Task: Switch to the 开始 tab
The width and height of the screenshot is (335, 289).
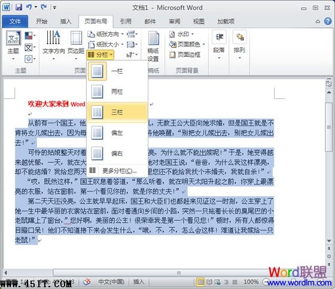Action: pyautogui.click(x=41, y=22)
